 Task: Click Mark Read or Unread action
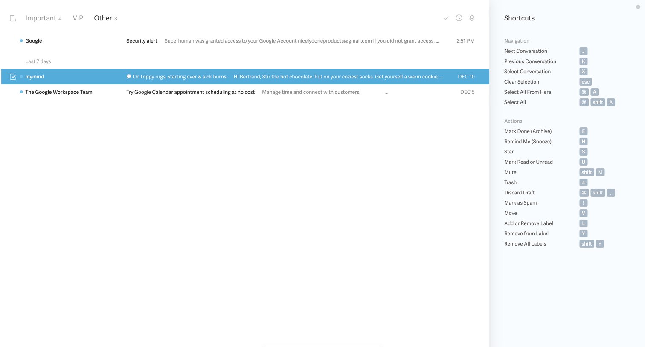coord(529,162)
